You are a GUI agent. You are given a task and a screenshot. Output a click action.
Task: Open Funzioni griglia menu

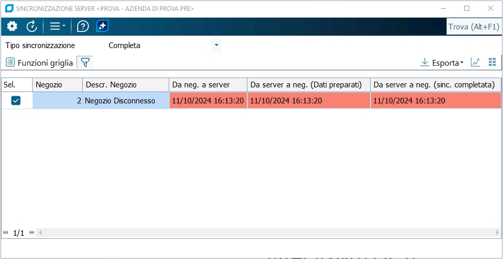(39, 63)
